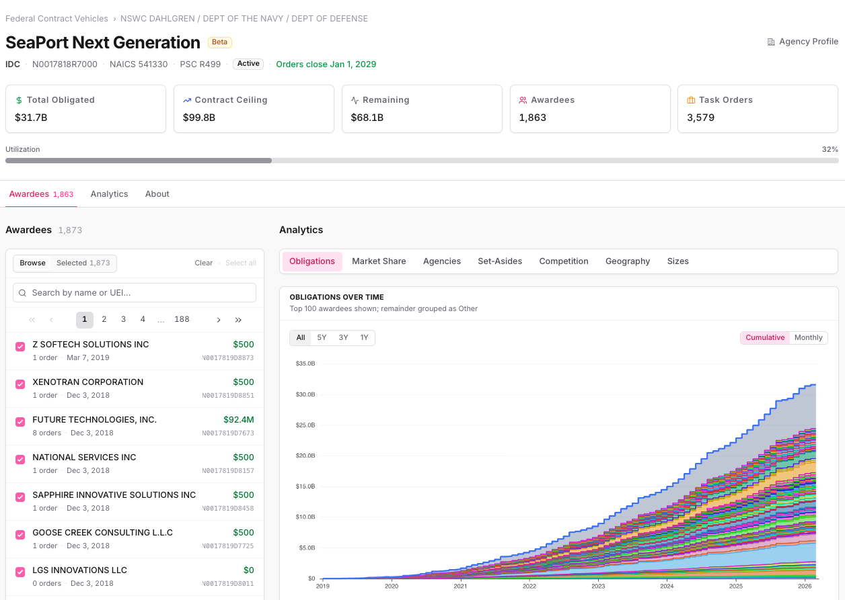
Task: Click contract number N0017819D8873
Action: click(228, 358)
